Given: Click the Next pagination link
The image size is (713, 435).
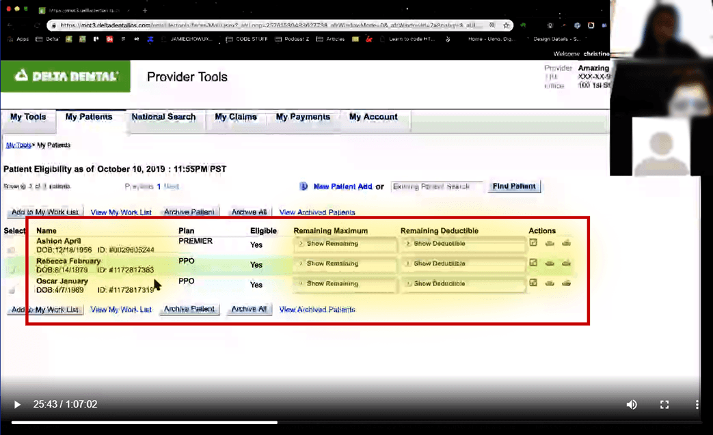Looking at the screenshot, I should (171, 186).
